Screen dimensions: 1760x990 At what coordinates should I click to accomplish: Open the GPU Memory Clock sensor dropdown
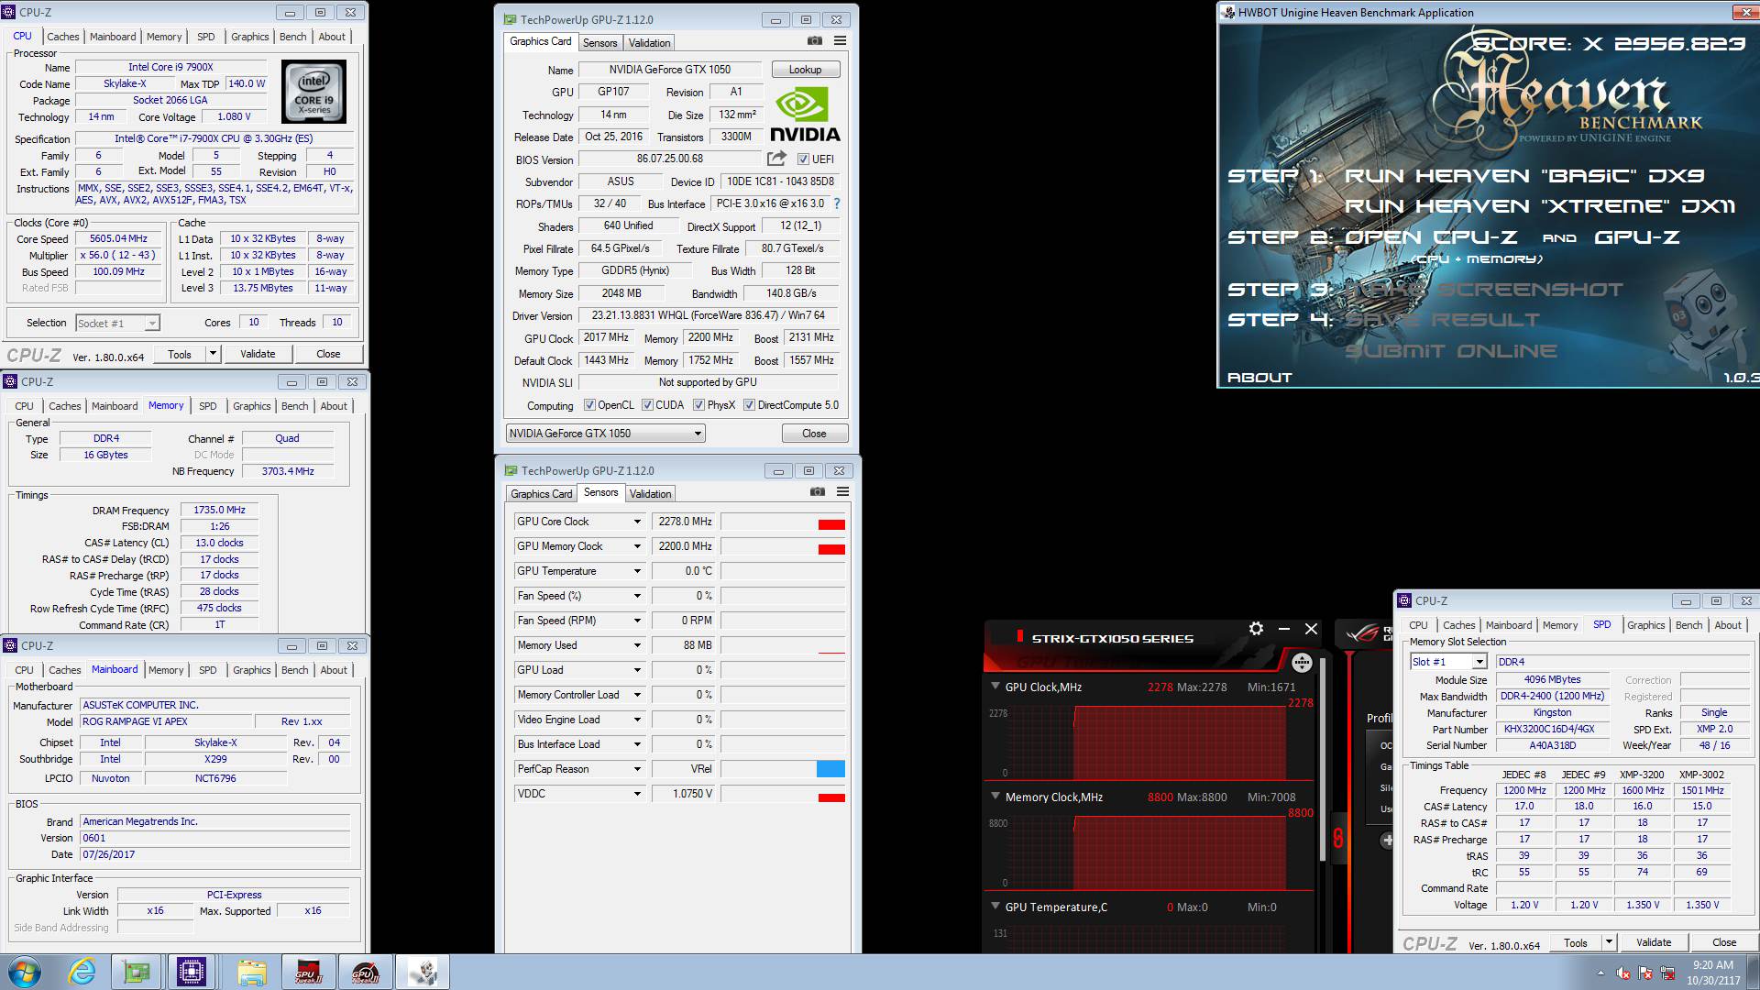pos(637,546)
